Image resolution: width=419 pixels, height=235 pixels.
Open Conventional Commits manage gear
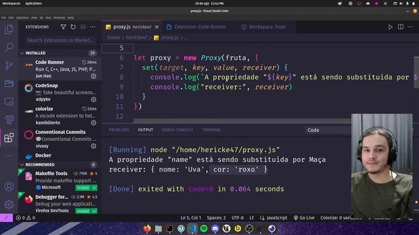click(93, 146)
